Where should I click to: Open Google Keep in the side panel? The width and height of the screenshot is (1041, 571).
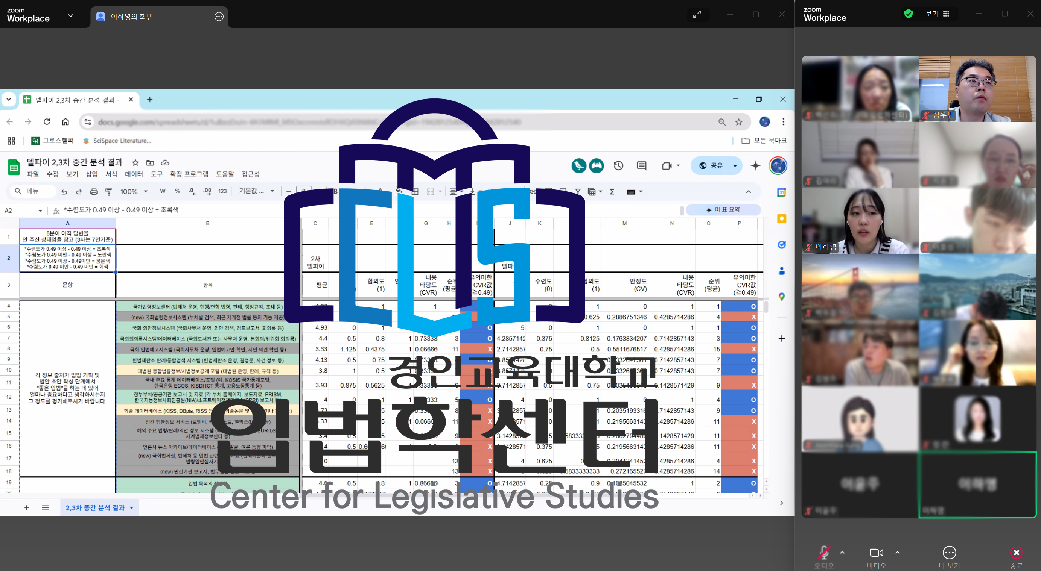(x=782, y=219)
